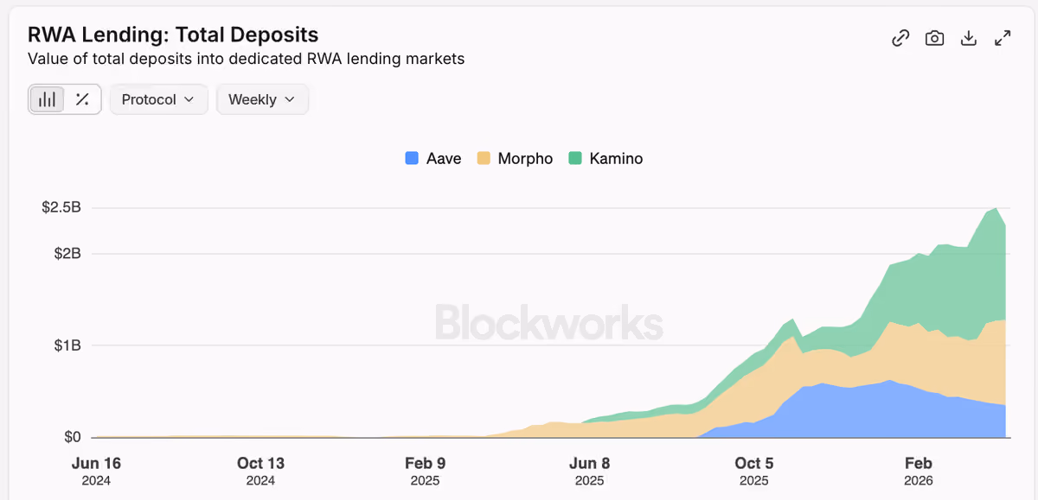1038x500 pixels.
Task: Expand chart to fullscreen
Action: (x=1003, y=38)
